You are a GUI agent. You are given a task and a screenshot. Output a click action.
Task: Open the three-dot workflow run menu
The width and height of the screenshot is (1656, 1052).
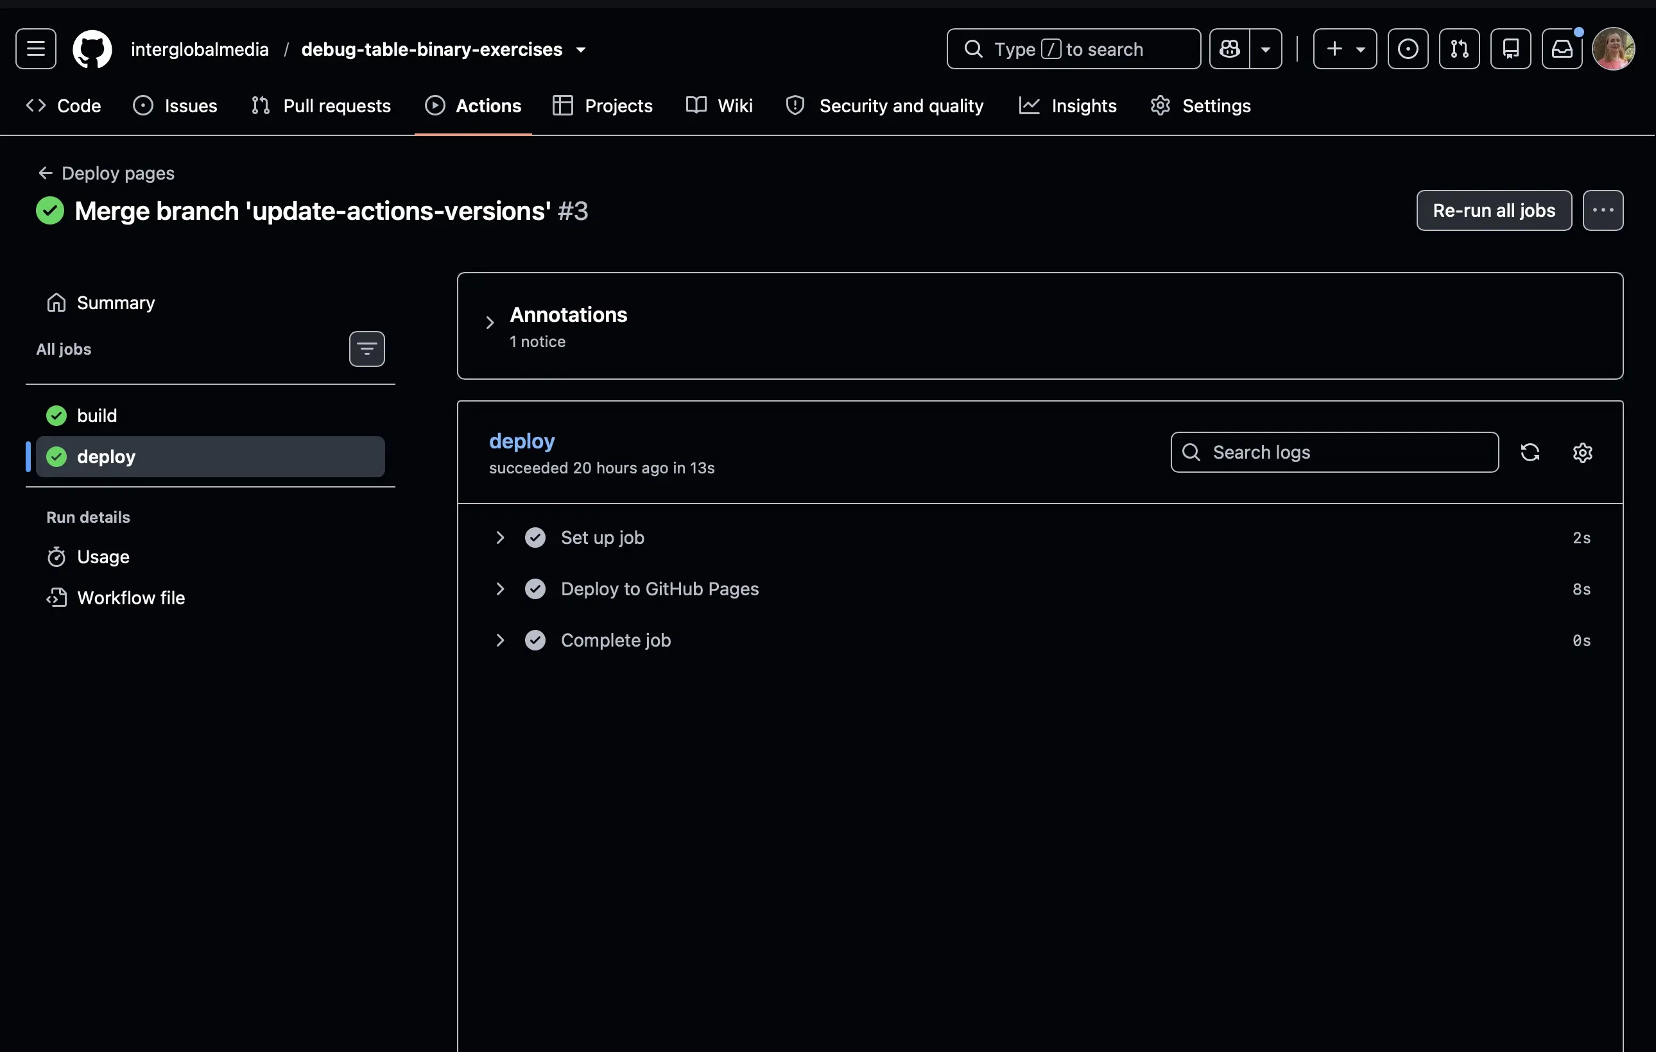point(1602,210)
